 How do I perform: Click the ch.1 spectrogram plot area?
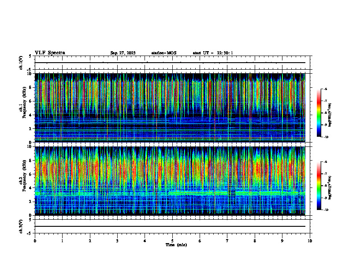point(170,108)
